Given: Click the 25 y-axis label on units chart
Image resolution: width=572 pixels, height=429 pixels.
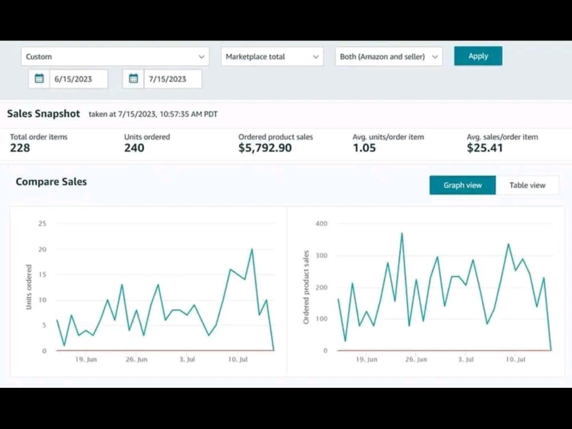Looking at the screenshot, I should point(42,224).
